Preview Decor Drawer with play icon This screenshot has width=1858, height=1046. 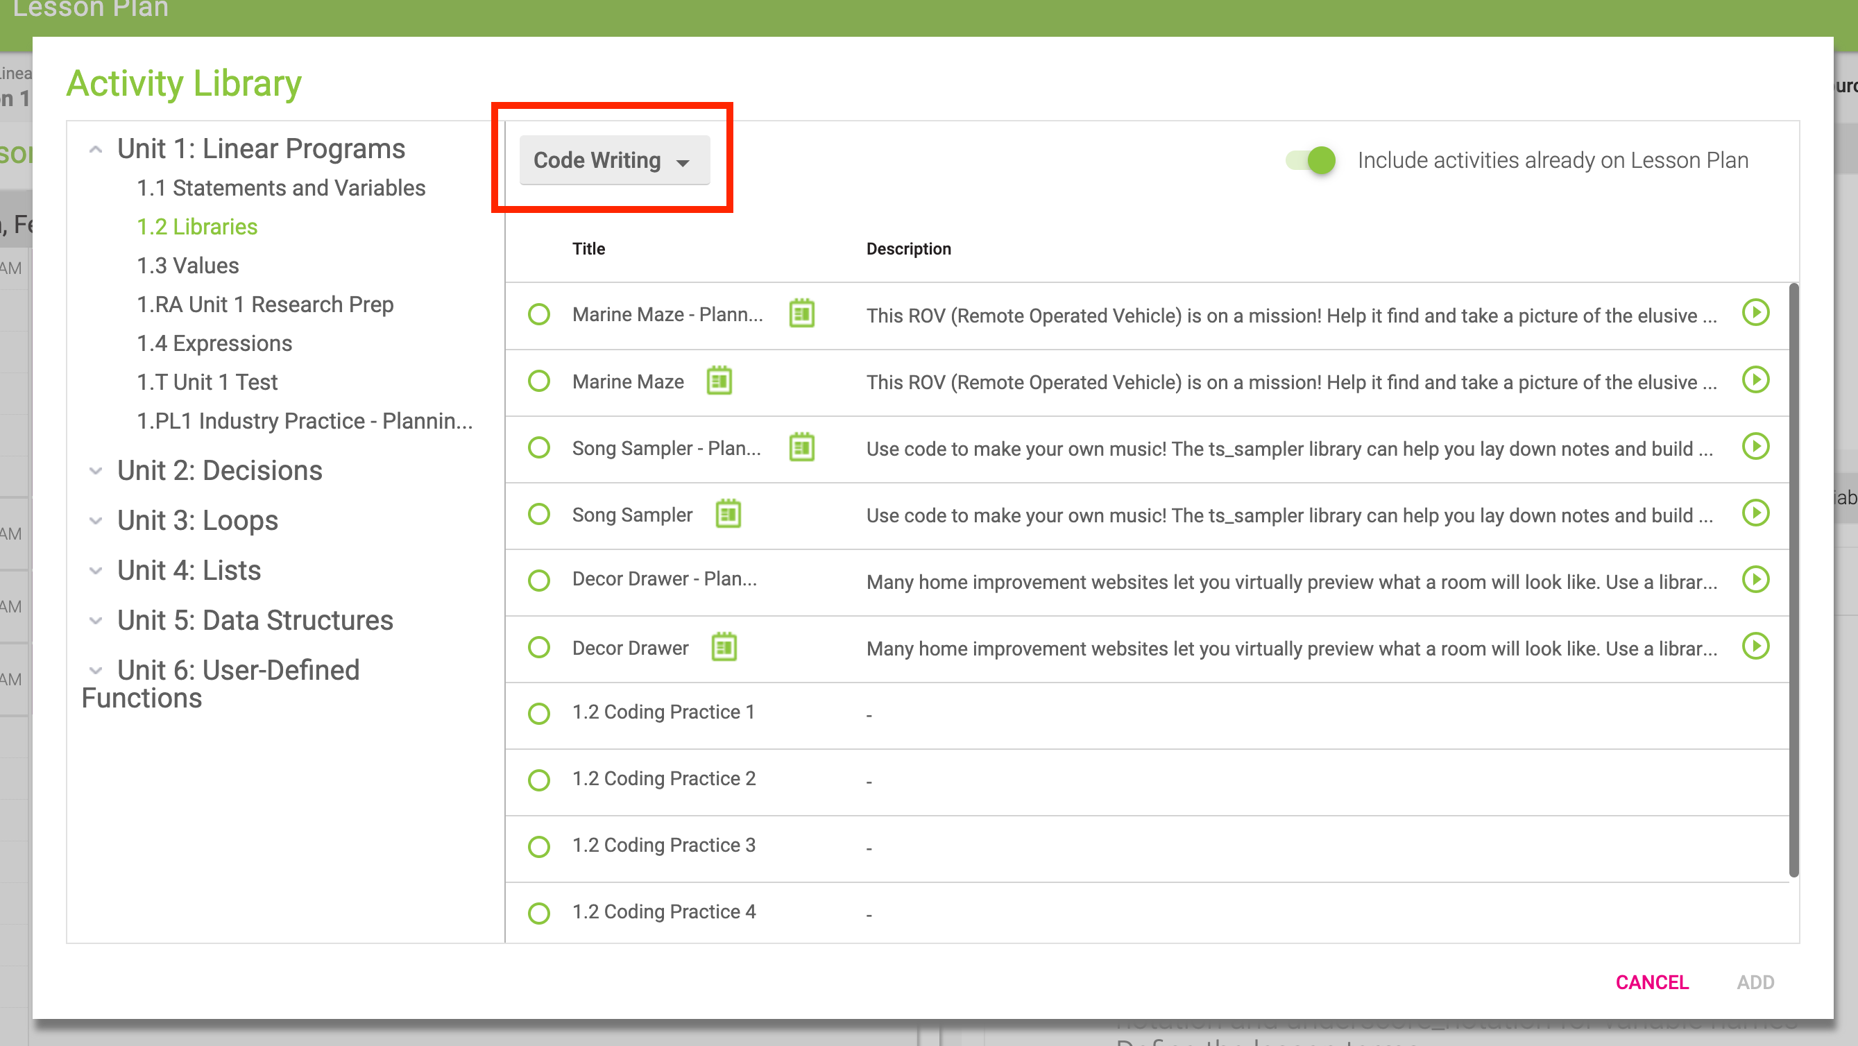point(1755,646)
